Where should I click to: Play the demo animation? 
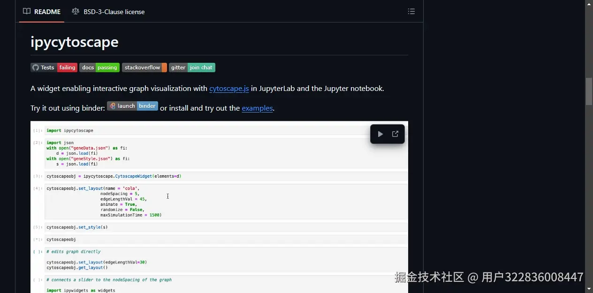380,134
